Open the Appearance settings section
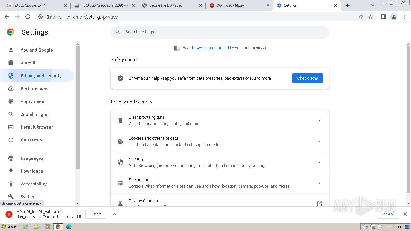This screenshot has width=411, height=231. [x=37, y=101]
